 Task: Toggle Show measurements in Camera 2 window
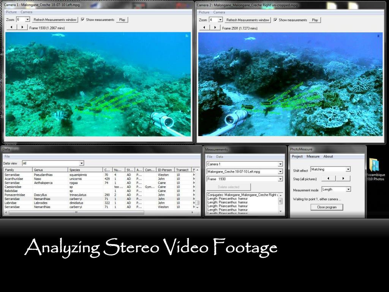pos(290,20)
